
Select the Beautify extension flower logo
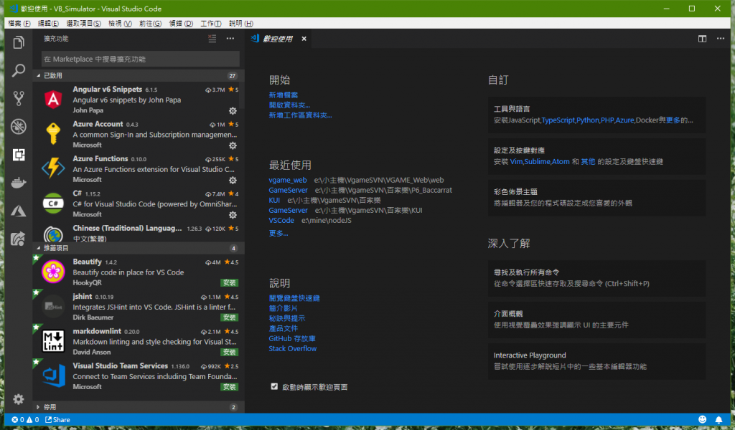pyautogui.click(x=53, y=272)
